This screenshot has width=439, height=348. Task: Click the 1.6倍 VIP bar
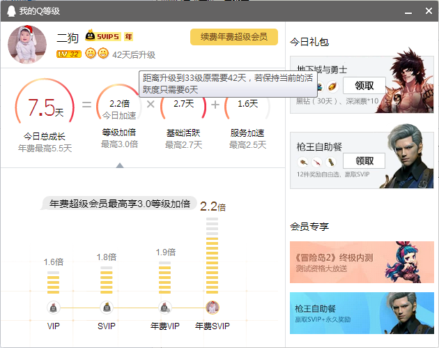point(53,282)
